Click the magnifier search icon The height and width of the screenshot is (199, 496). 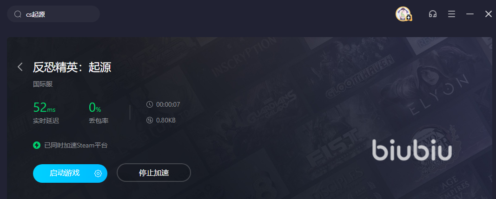point(18,14)
